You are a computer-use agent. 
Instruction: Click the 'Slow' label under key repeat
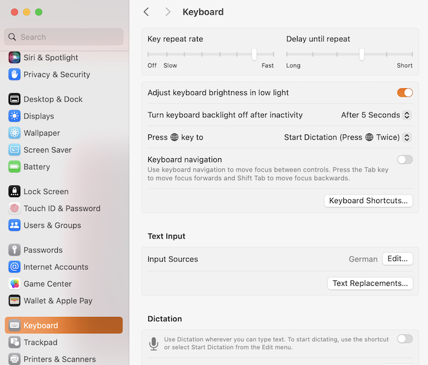pos(170,66)
